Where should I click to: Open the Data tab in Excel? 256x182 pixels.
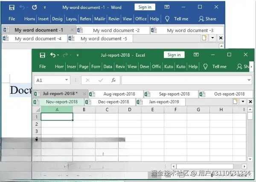pyautogui.click(x=108, y=66)
